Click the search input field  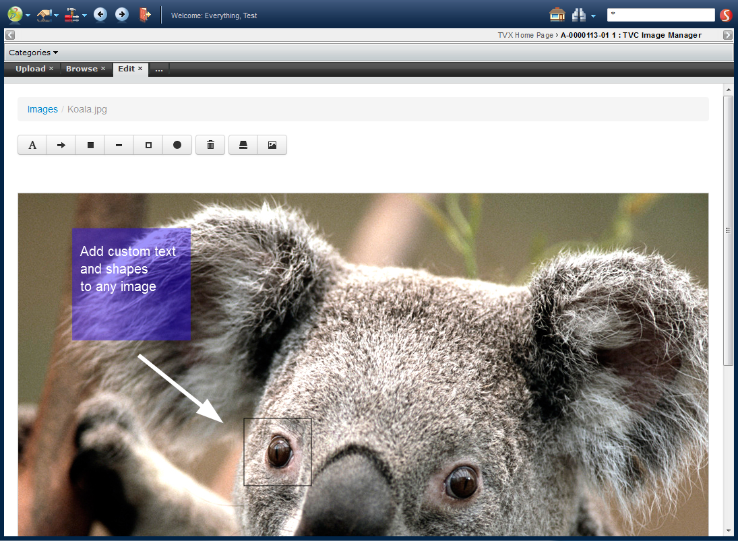660,15
